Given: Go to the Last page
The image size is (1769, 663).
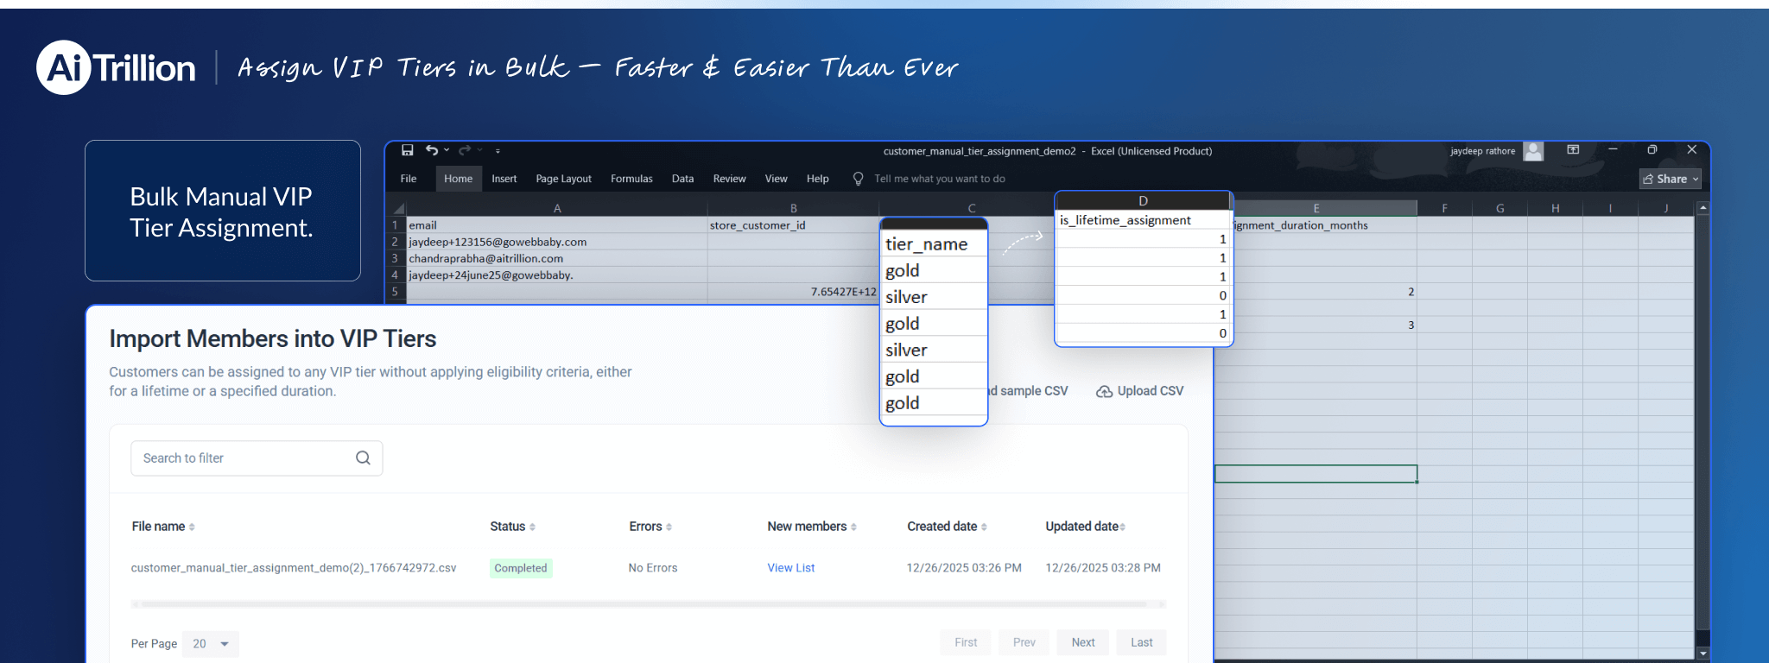Looking at the screenshot, I should click(x=1142, y=642).
